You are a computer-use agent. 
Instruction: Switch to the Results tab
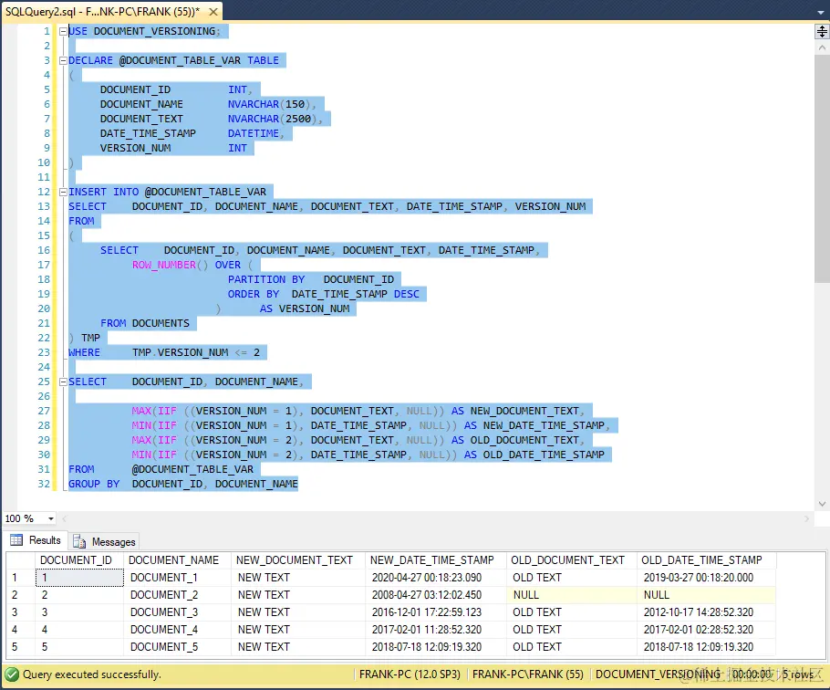(x=36, y=540)
